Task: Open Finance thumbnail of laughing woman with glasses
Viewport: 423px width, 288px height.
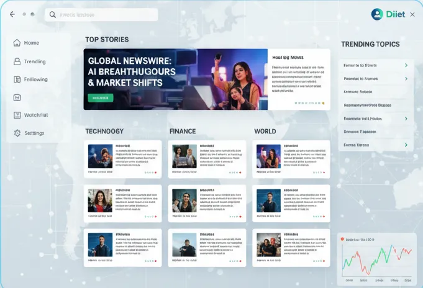Action: point(184,200)
